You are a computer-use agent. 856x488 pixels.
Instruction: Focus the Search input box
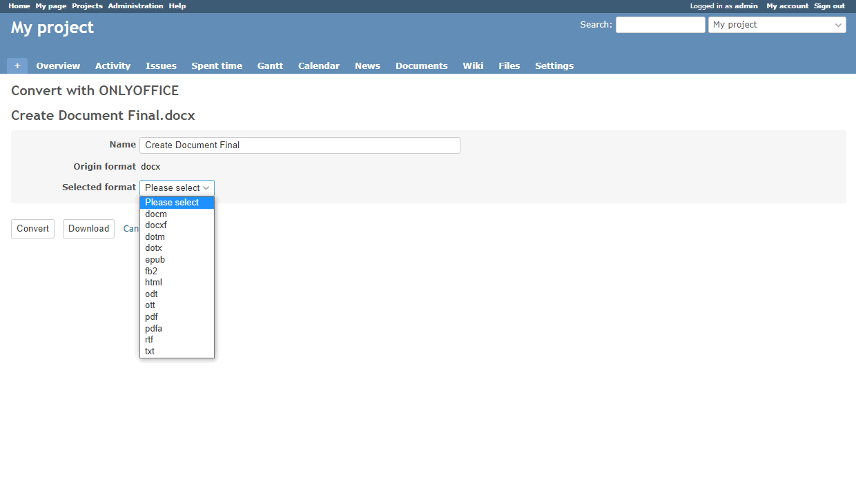pos(660,25)
